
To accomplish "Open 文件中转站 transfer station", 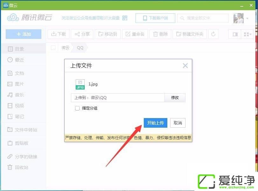I will click(26, 130).
